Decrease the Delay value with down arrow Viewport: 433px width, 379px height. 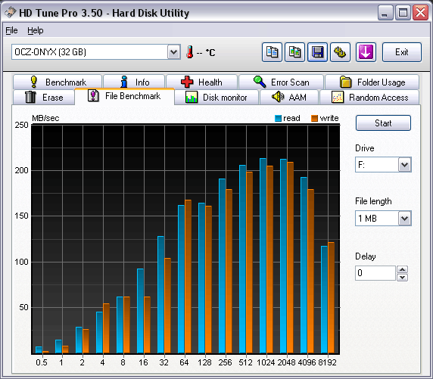click(x=403, y=277)
